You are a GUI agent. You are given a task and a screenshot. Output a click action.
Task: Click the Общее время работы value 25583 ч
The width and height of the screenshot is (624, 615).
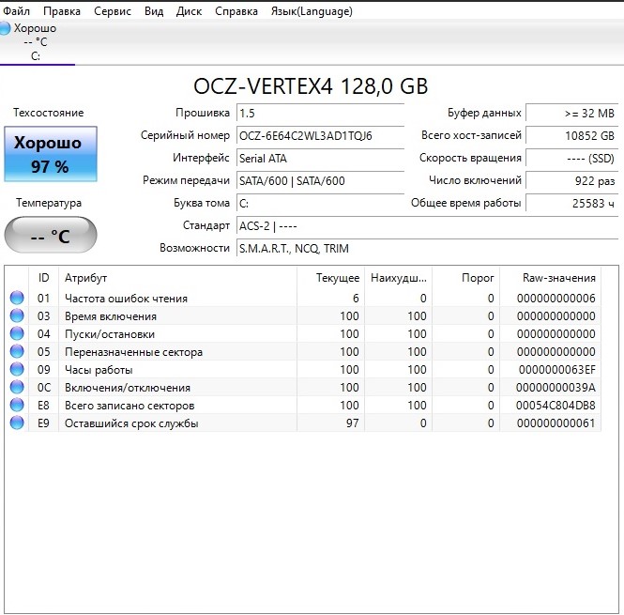click(571, 204)
